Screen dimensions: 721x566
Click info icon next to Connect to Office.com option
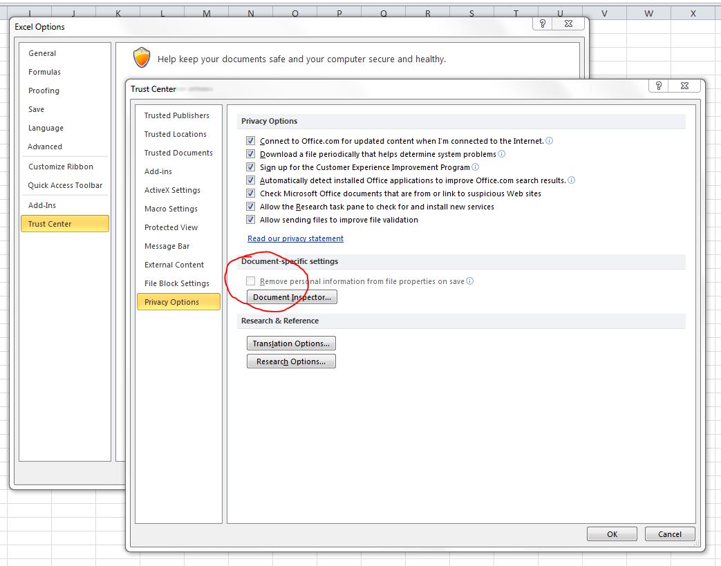click(x=549, y=140)
